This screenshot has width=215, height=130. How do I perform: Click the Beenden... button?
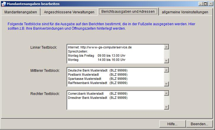point(199,124)
